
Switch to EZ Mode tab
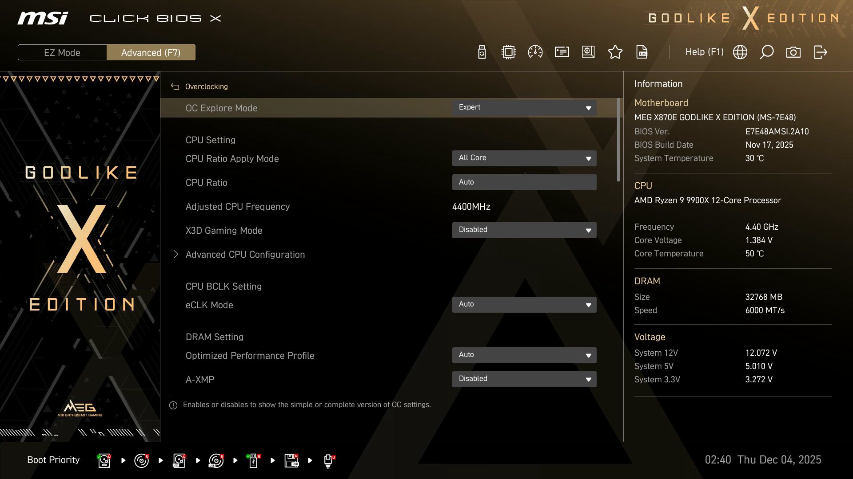[62, 52]
